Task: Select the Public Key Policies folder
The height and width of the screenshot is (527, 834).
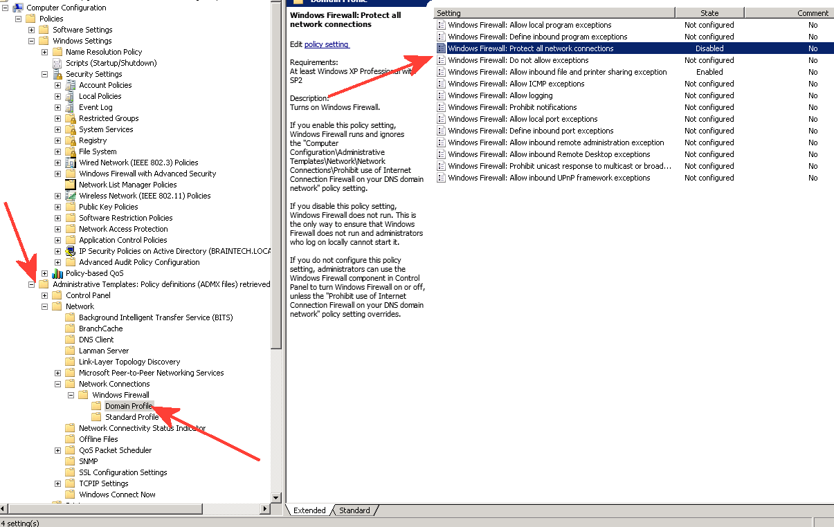Action: click(x=108, y=207)
